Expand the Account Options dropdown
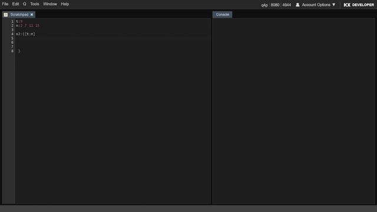Viewport: 377px width, 212px height. pos(318,5)
